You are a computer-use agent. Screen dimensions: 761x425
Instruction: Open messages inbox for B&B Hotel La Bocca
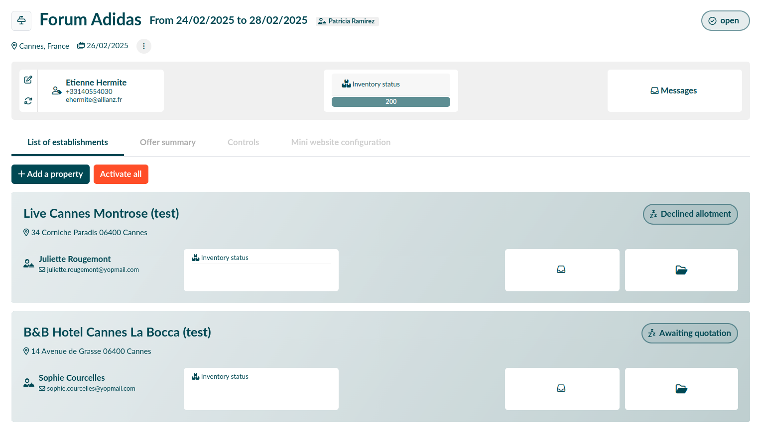(562, 389)
